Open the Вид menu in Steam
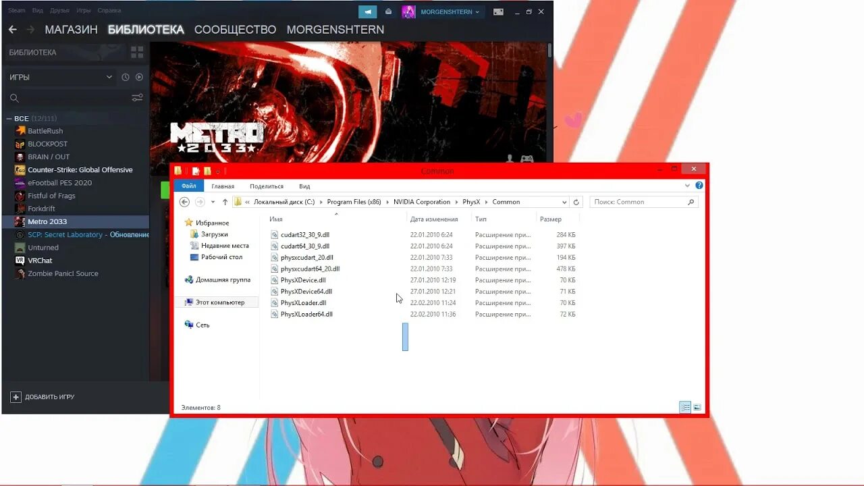 point(38,11)
